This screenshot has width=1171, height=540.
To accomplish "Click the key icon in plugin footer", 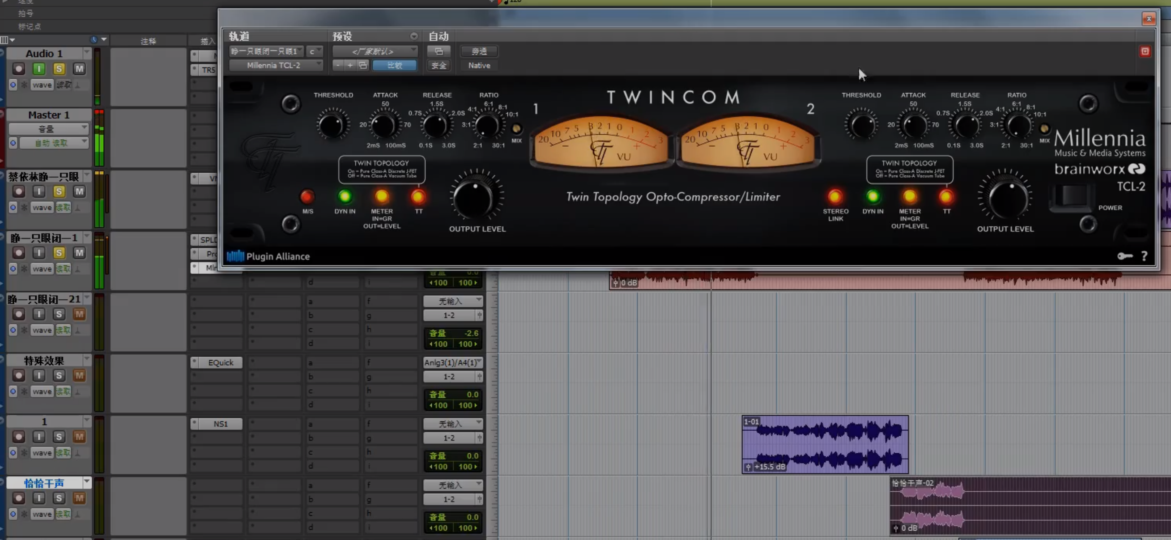I will coord(1125,256).
